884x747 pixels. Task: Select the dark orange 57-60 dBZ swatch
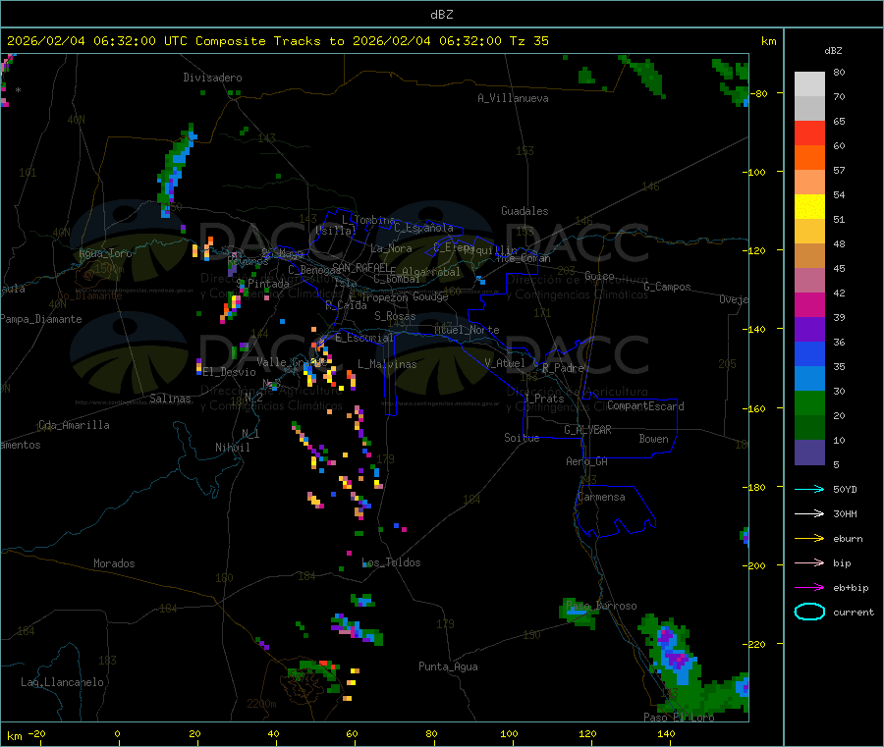[809, 158]
